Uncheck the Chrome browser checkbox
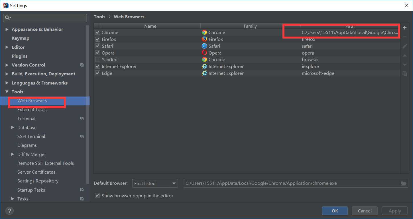Image resolution: width=413 pixels, height=219 pixels. tap(97, 32)
